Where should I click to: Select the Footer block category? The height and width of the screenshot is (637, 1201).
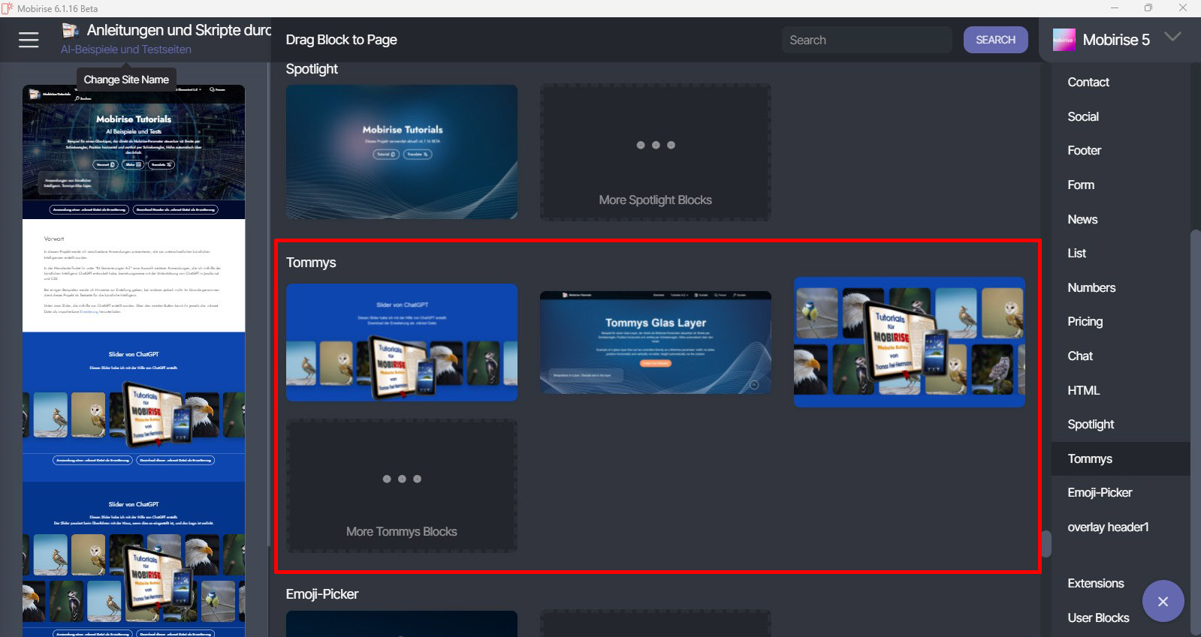point(1085,150)
